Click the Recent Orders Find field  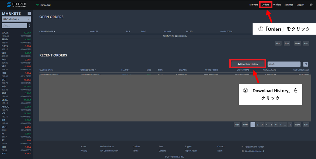click(284, 64)
